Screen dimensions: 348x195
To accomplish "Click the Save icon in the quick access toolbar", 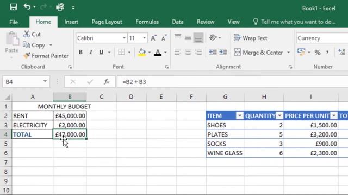I will (x=13, y=7).
